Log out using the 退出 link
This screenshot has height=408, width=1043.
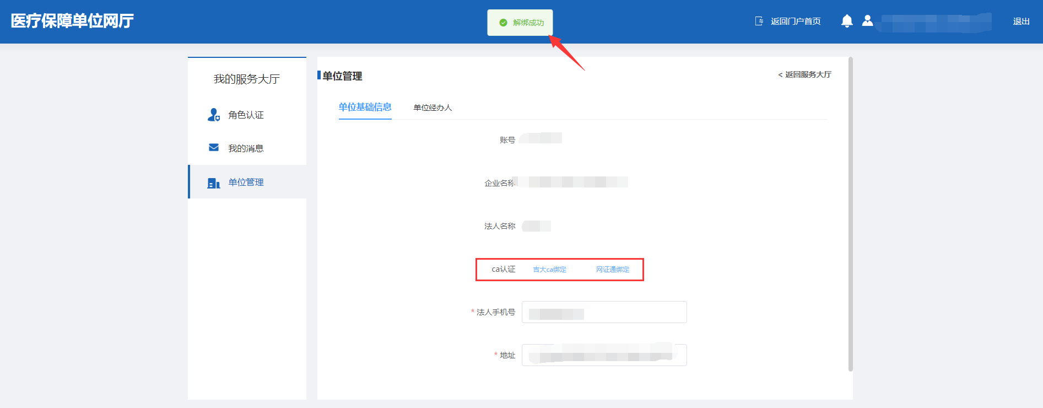pos(1021,22)
